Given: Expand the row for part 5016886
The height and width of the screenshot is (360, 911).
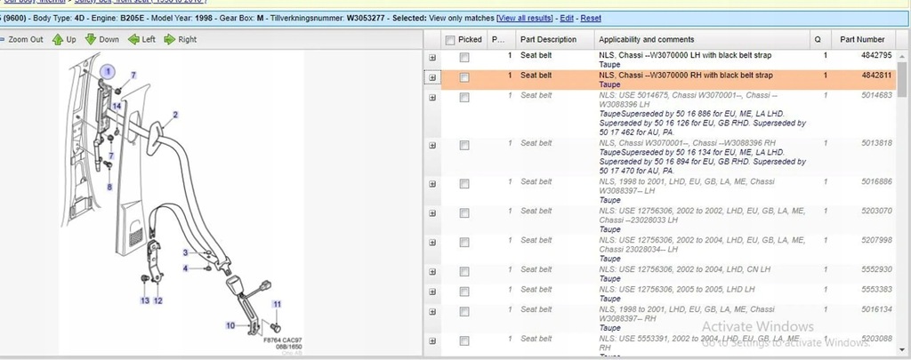Looking at the screenshot, I should coord(432,184).
